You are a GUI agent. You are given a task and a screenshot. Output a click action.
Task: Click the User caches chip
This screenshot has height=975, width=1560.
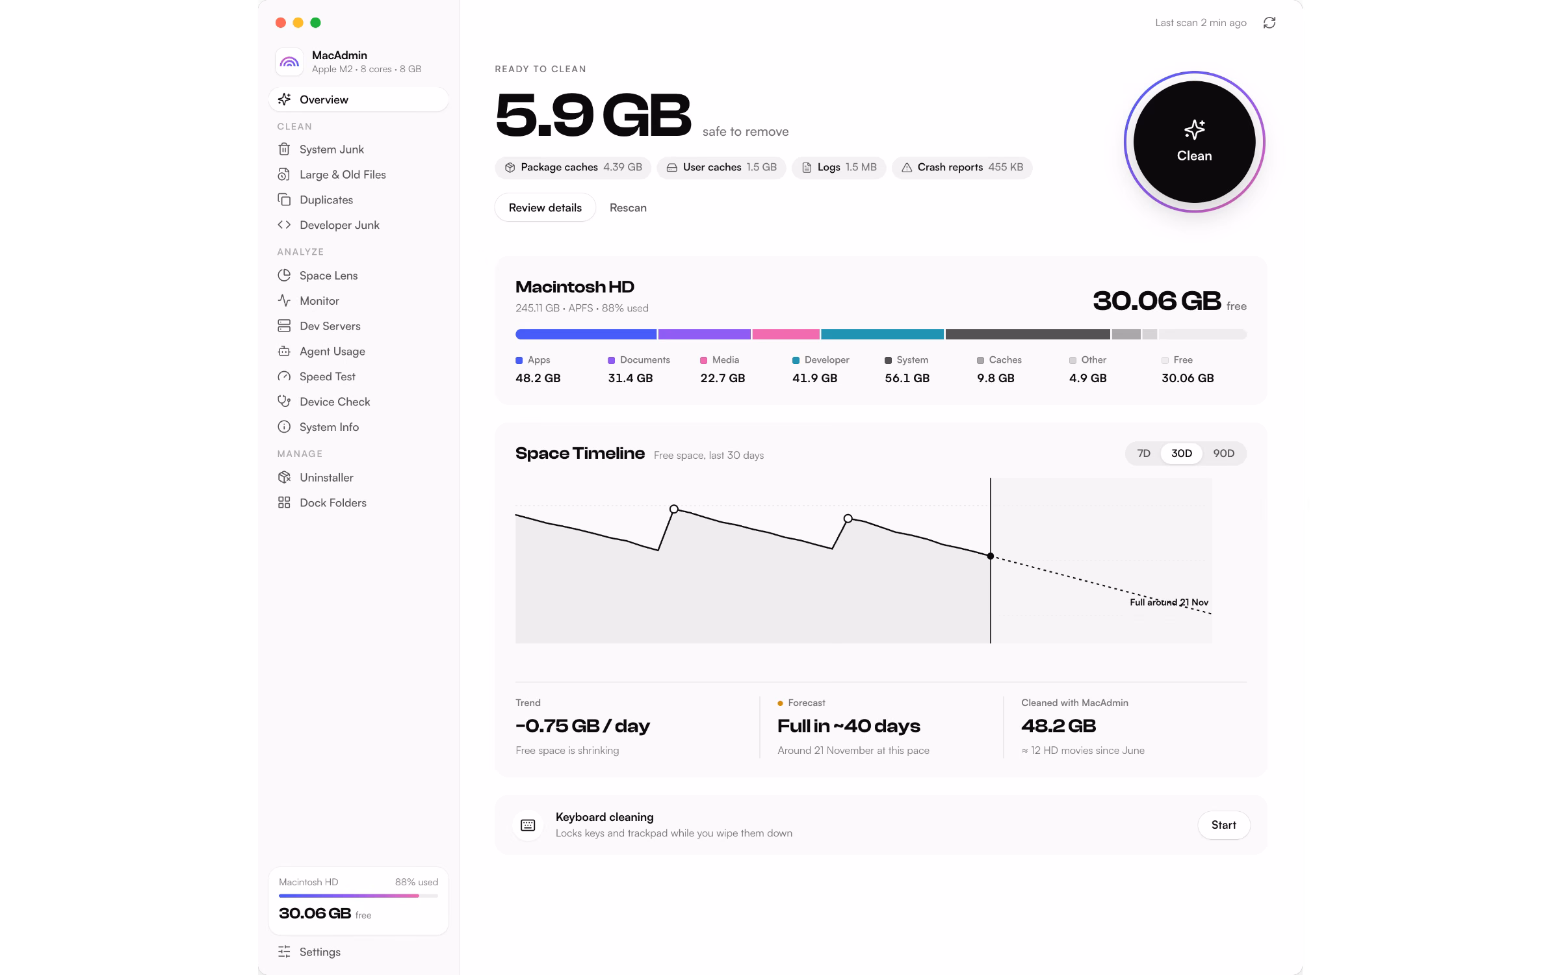coord(721,168)
